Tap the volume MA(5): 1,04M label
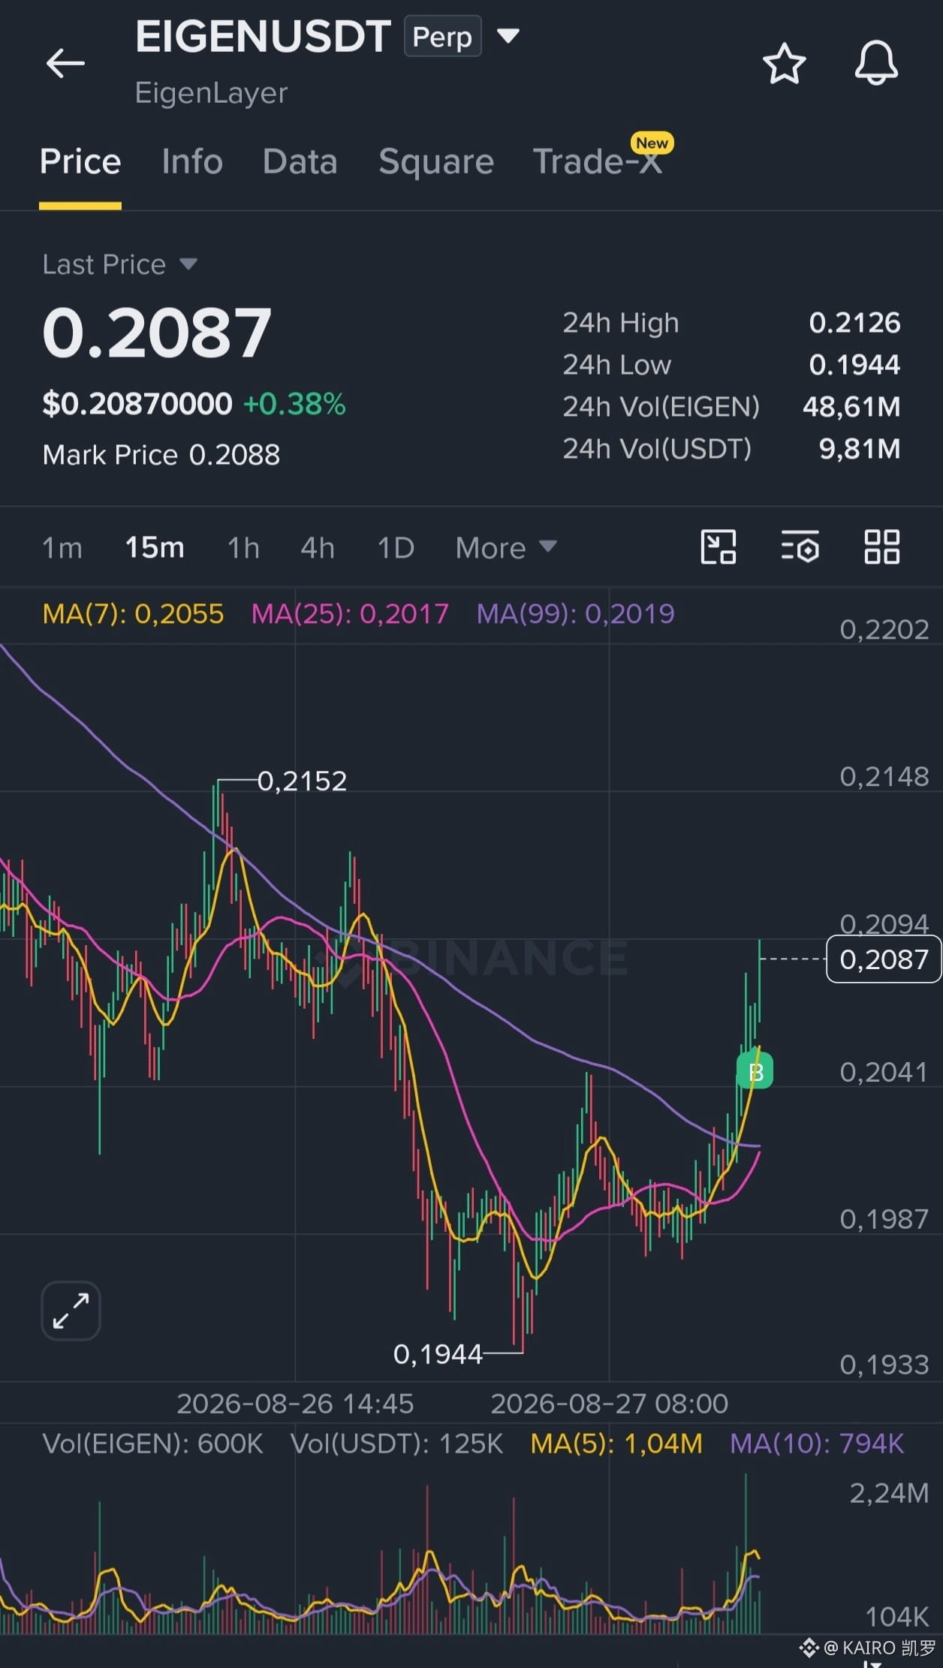 pos(616,1444)
